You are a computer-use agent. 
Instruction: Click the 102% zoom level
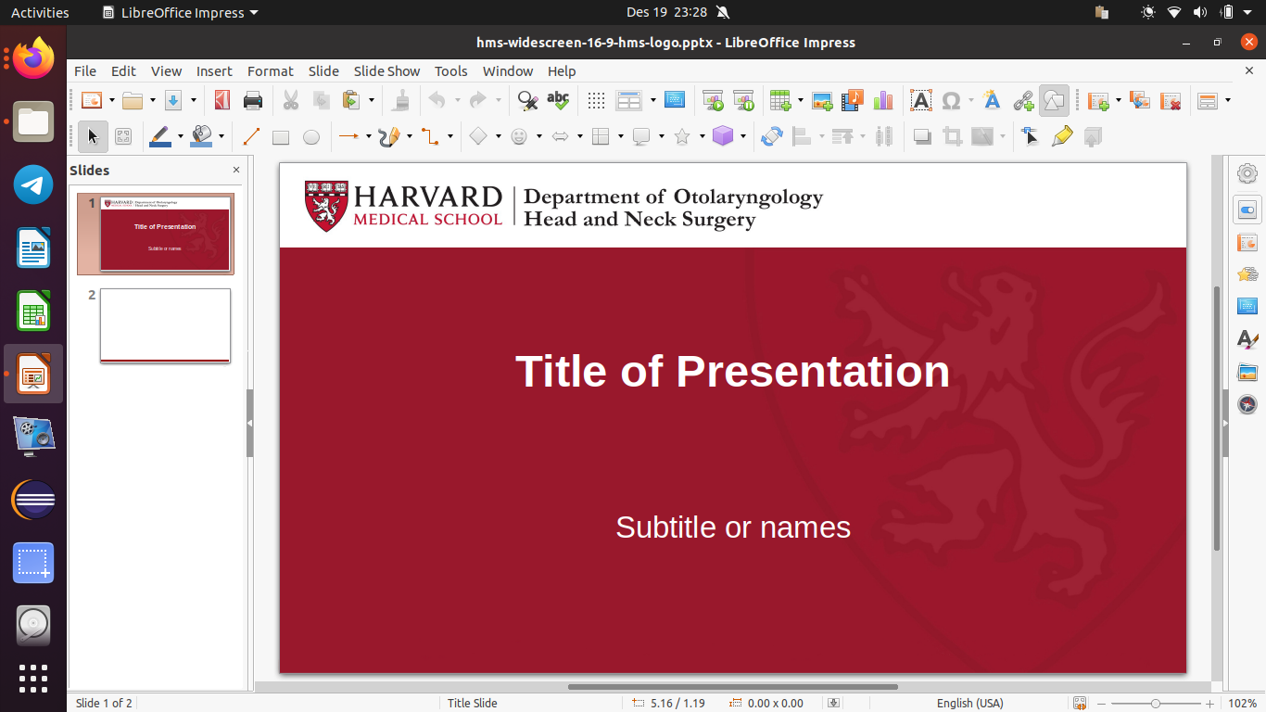click(x=1242, y=703)
